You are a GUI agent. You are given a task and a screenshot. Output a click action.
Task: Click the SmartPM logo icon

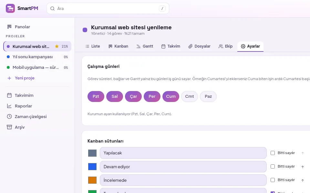coord(10,8)
